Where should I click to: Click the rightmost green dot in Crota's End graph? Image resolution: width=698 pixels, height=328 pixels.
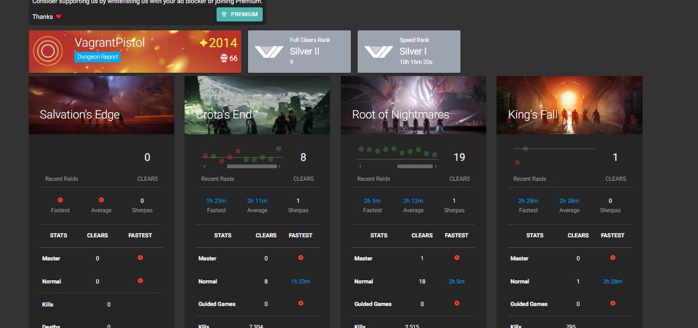(279, 149)
